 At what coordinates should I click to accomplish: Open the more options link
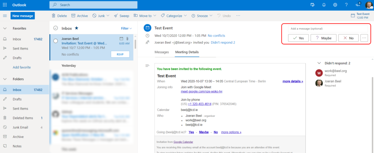pyautogui.click(x=231, y=132)
